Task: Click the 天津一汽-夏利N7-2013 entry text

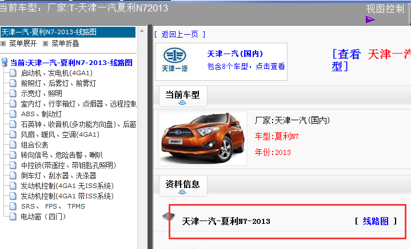Action: pyautogui.click(x=226, y=221)
